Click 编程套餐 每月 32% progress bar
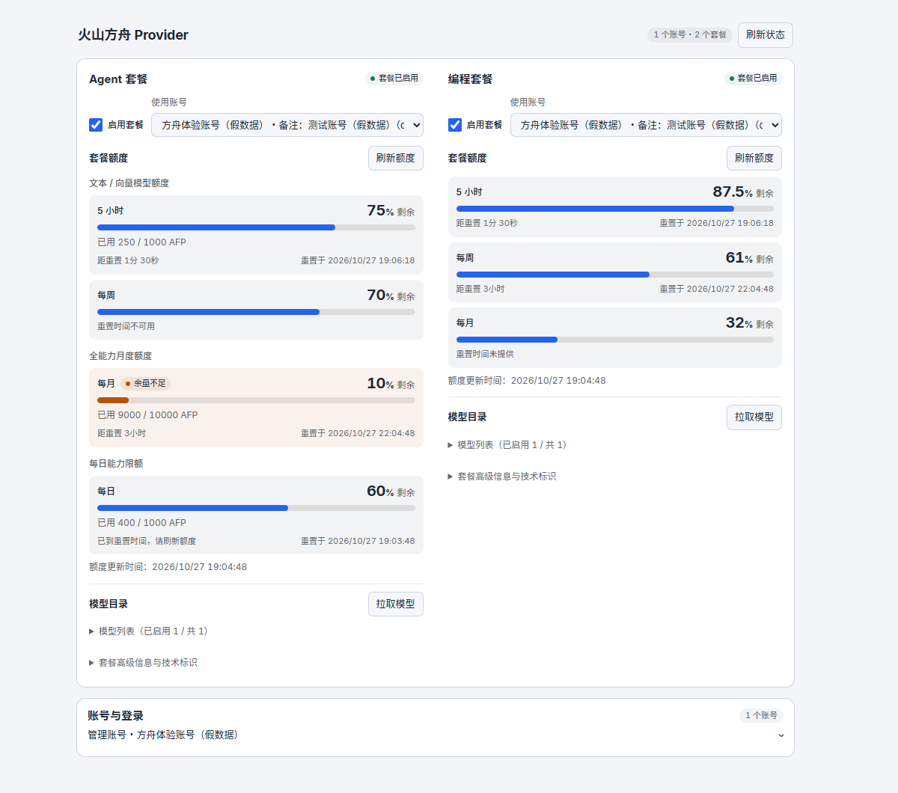 point(615,340)
